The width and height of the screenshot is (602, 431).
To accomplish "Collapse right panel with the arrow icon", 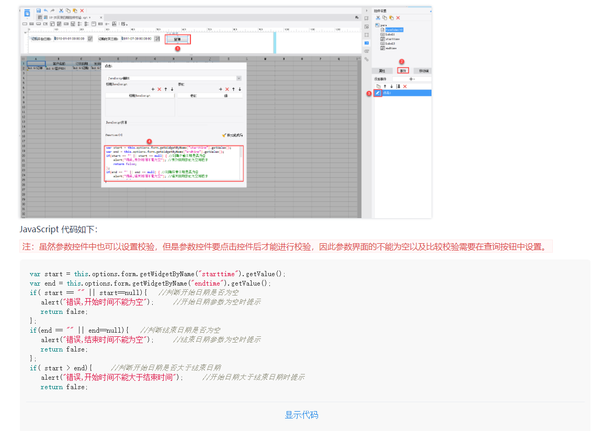I will (367, 11).
